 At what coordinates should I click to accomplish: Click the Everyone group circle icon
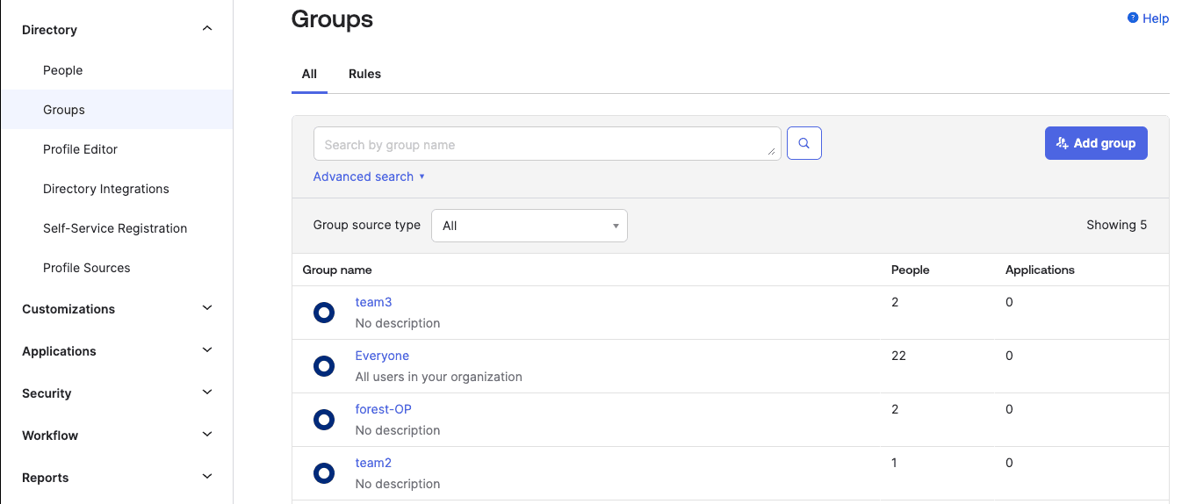click(324, 366)
